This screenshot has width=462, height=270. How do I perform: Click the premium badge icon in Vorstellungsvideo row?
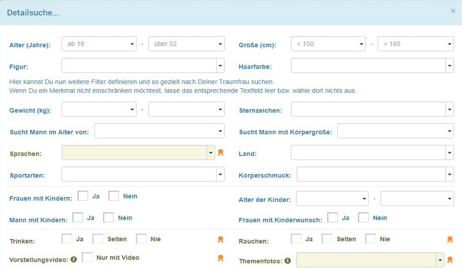(220, 258)
